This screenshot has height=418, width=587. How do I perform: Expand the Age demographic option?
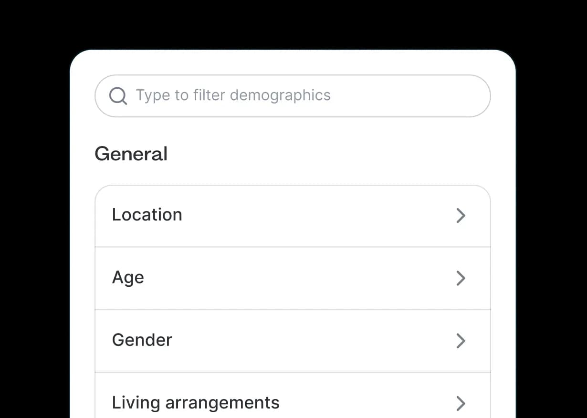click(x=292, y=278)
